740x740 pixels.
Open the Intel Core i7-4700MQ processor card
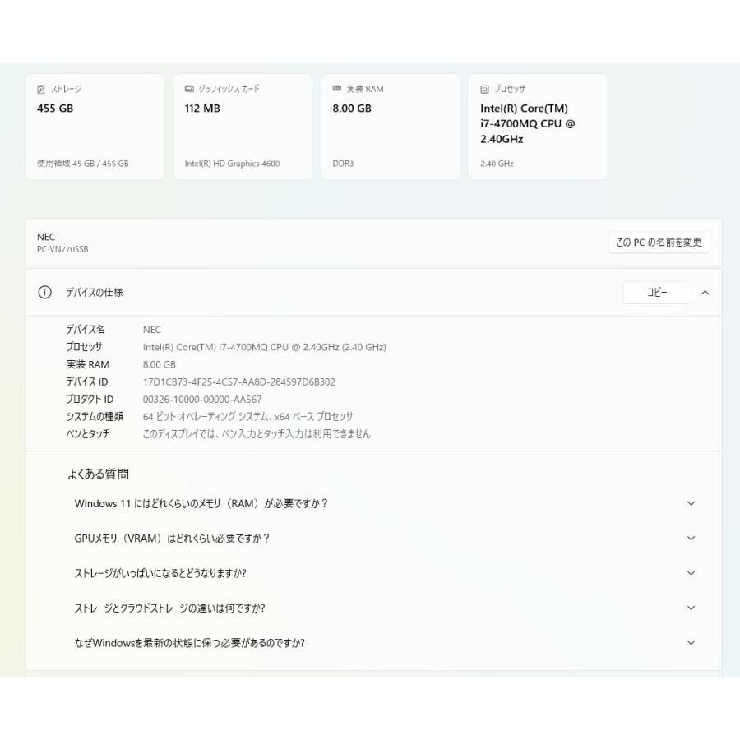tap(538, 127)
